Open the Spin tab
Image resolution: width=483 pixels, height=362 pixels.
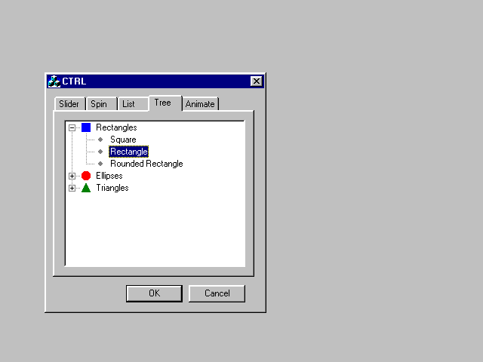pyautogui.click(x=99, y=104)
